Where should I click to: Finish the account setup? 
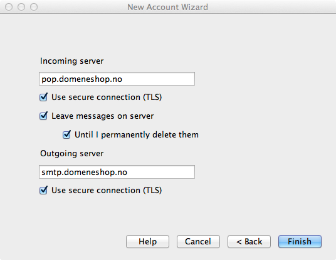point(300,242)
